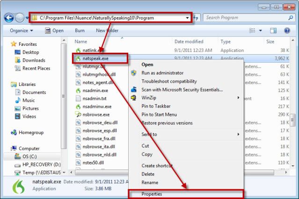This screenshot has width=299, height=199.
Task: Click the natspeak.exe file icon
Action: click(78, 58)
